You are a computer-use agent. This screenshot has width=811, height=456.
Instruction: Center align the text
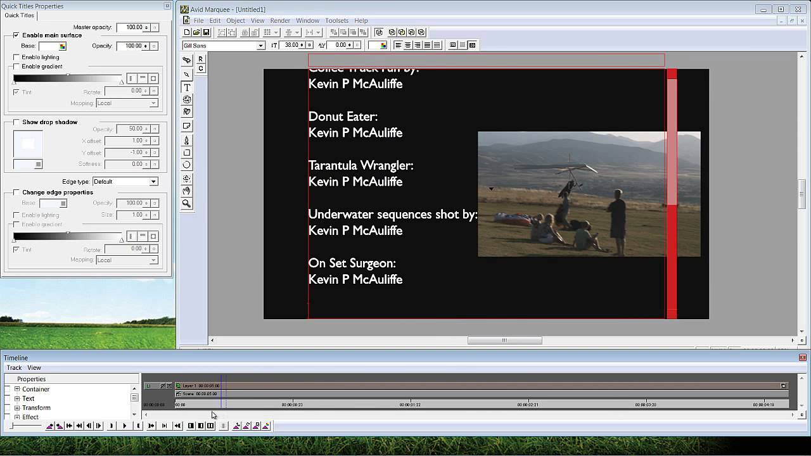point(407,45)
